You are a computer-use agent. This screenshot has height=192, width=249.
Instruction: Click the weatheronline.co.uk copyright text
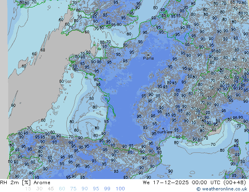coord(222,189)
